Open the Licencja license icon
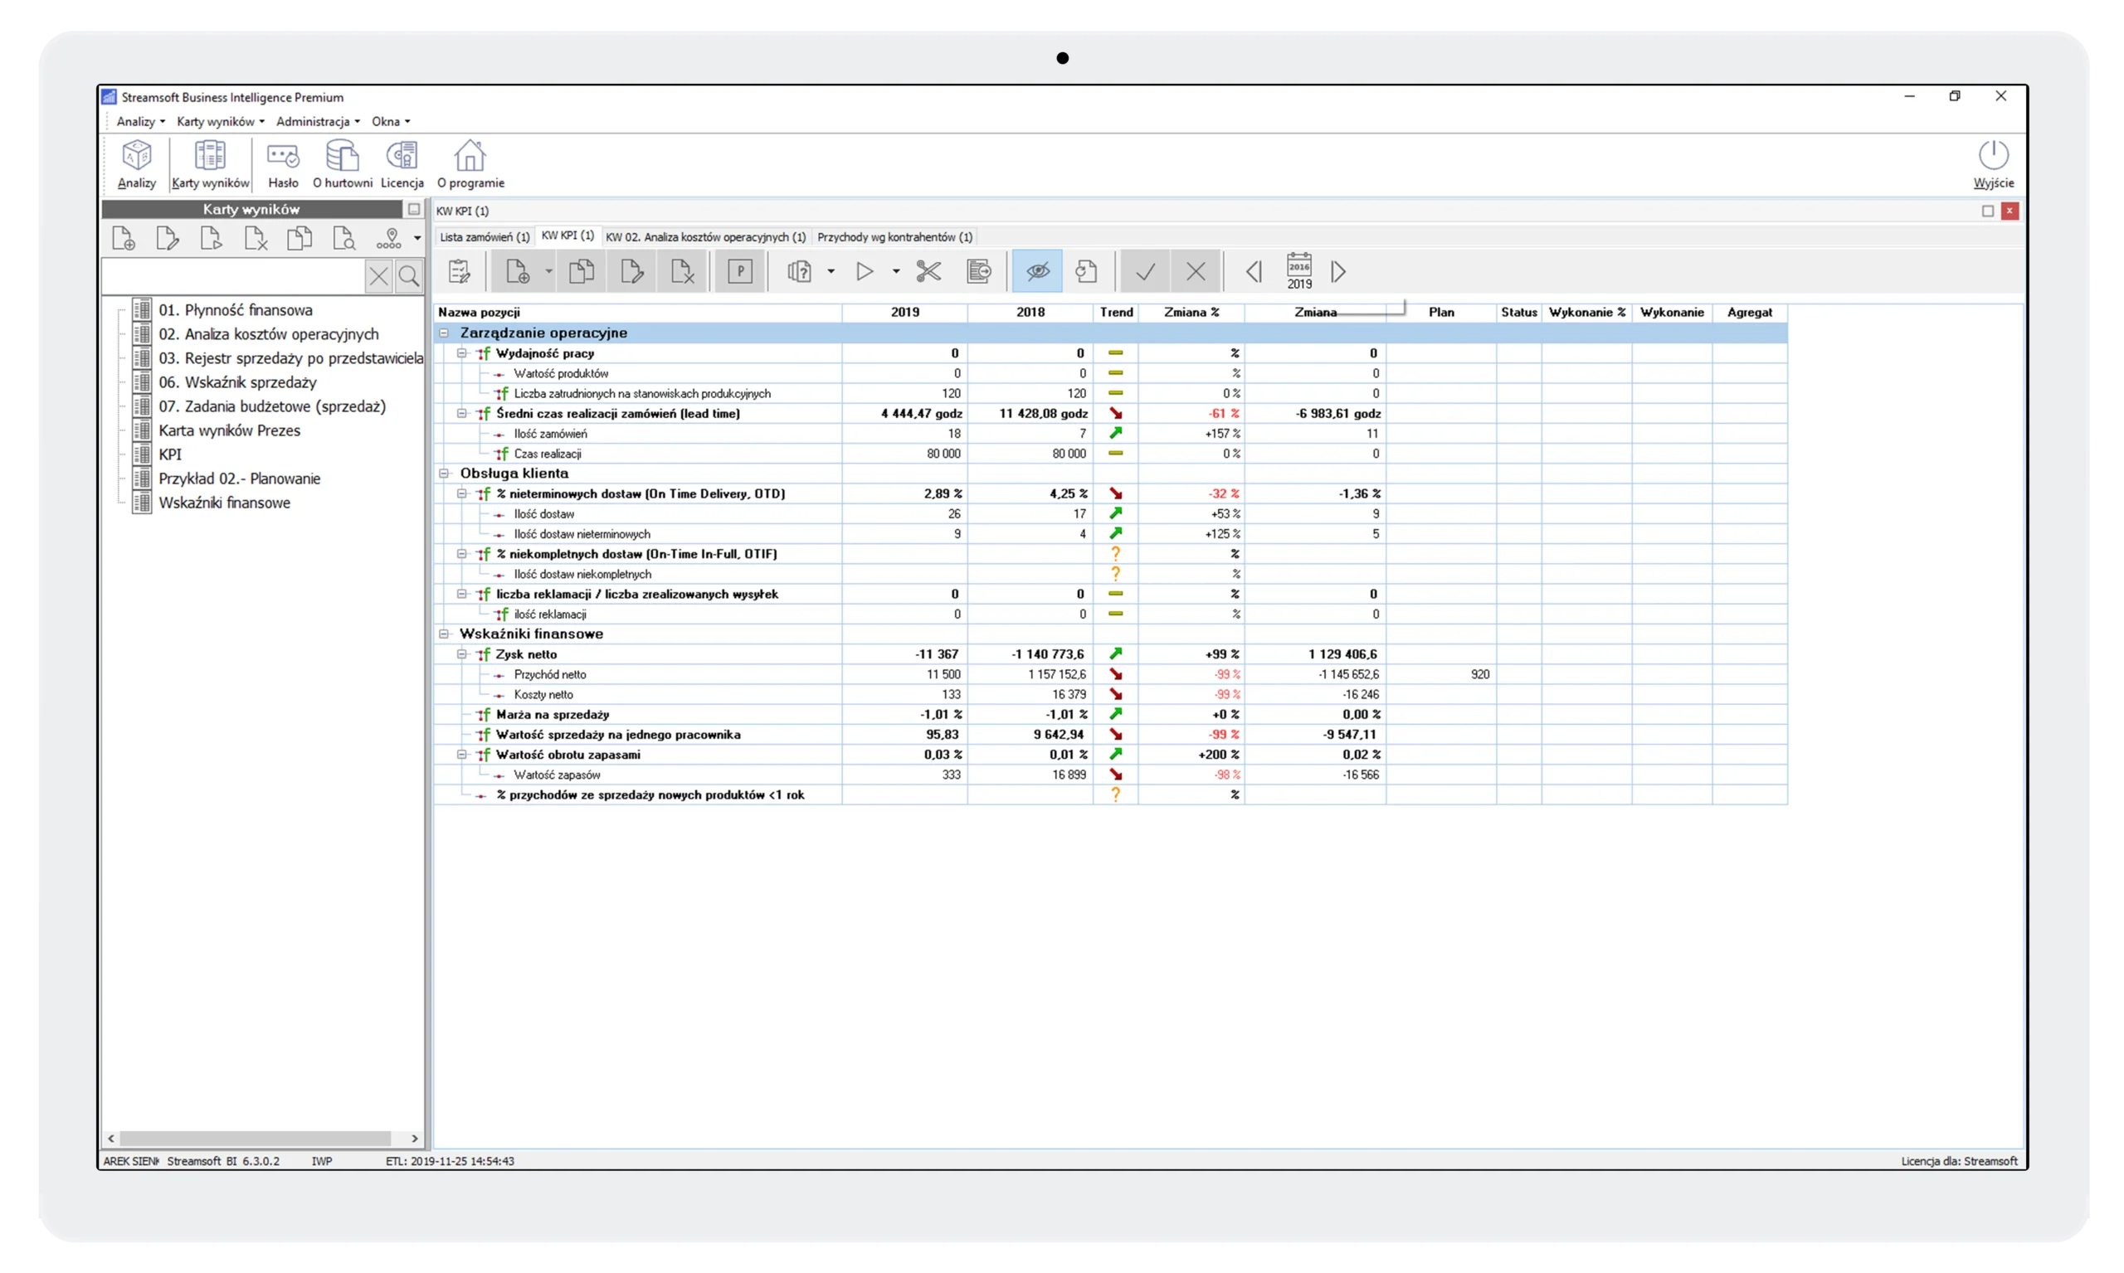The image size is (2124, 1273). pos(402,163)
